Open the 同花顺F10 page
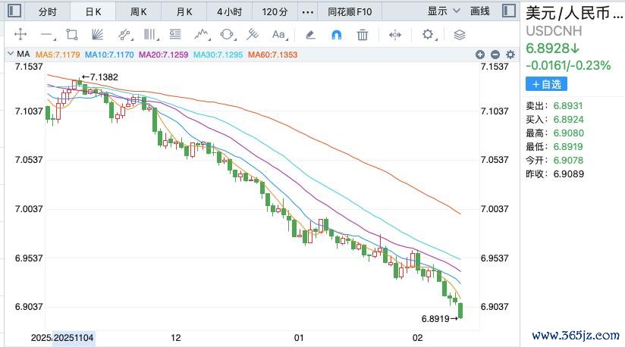 pyautogui.click(x=350, y=12)
